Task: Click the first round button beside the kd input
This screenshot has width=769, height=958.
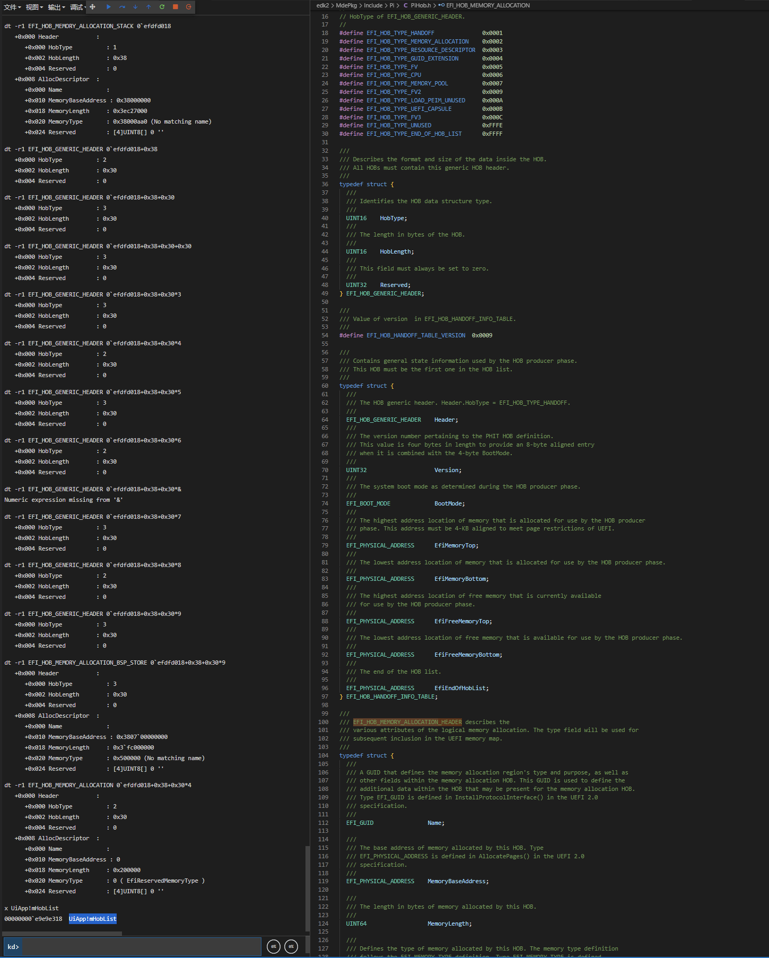Action: (274, 946)
